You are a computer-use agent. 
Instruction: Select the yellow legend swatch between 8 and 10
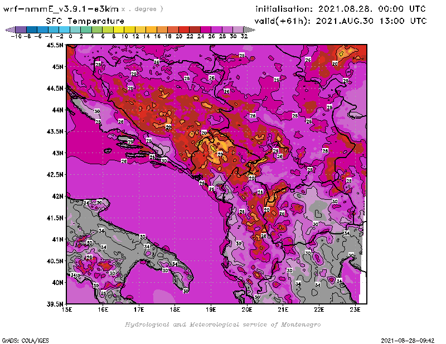(119, 30)
